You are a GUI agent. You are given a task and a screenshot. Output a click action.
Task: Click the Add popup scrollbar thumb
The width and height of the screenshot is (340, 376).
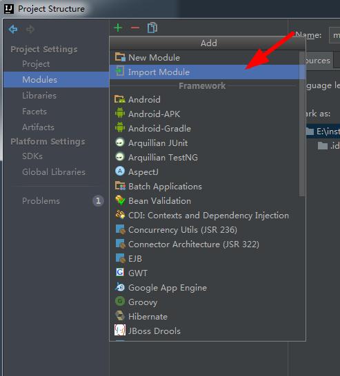point(302,124)
